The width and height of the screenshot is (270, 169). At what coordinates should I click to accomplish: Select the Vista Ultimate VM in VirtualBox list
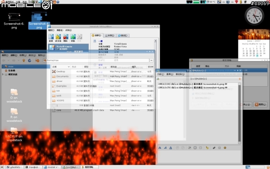click(68, 47)
